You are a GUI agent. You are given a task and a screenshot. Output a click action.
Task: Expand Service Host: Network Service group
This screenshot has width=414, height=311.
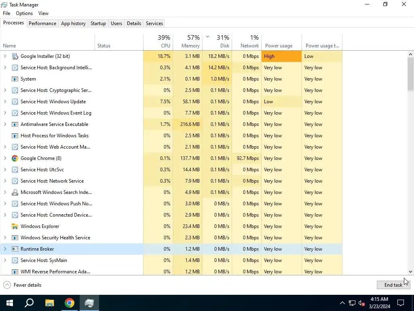[5, 181]
